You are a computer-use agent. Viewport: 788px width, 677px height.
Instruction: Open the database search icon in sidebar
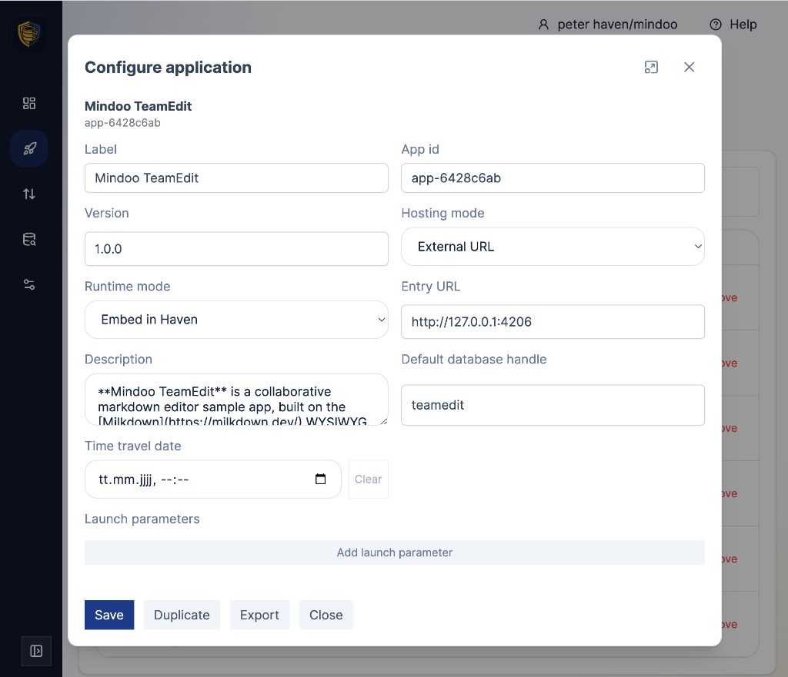pos(29,240)
